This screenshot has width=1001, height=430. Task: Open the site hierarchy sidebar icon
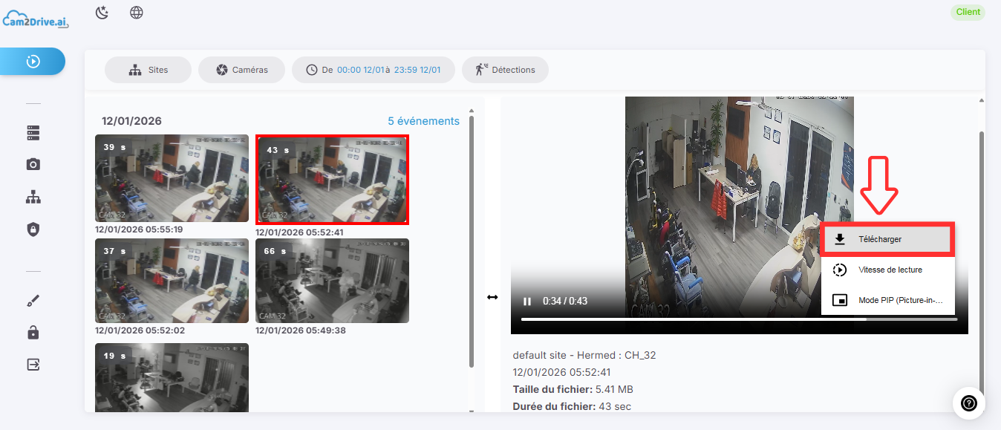click(33, 198)
